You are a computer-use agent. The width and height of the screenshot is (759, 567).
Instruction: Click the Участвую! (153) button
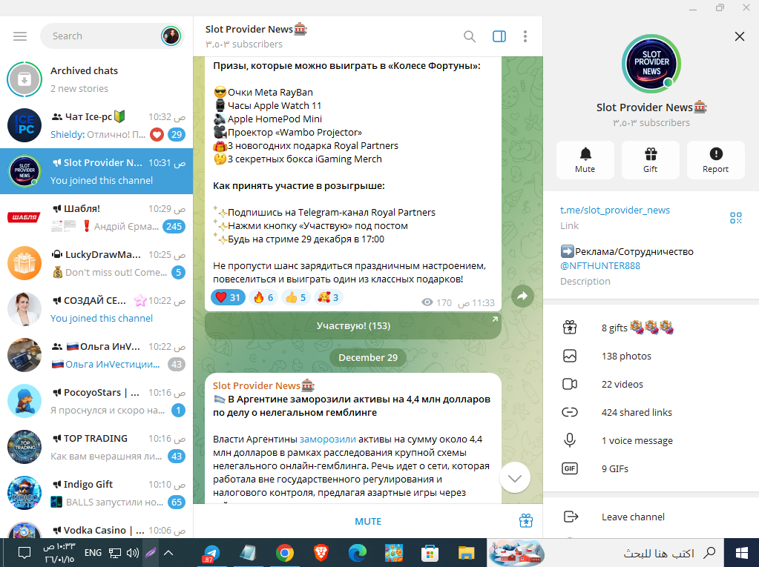[x=353, y=326]
